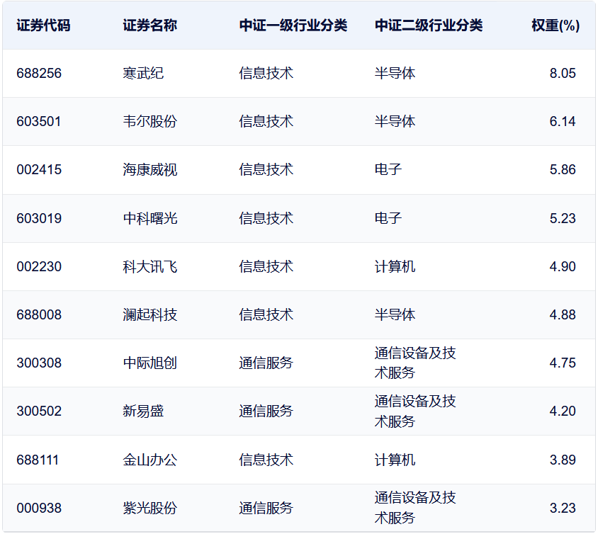Select the name 中科曙光

tap(150, 218)
